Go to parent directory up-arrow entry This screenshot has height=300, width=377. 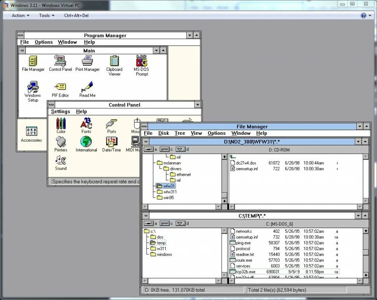click(233, 157)
